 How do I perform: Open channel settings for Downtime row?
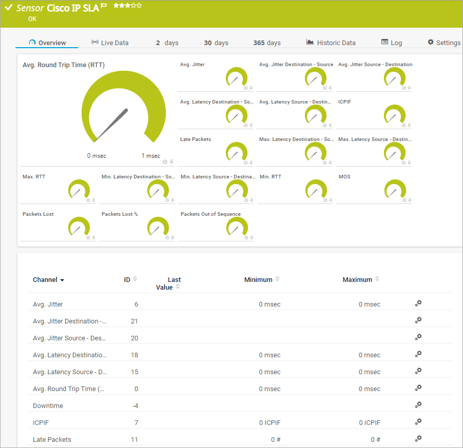click(418, 405)
